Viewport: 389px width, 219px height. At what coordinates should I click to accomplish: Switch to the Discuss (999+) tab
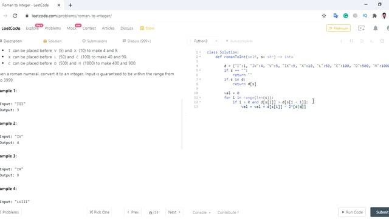137,41
